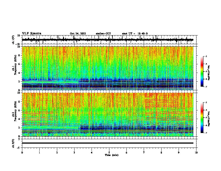Click the "ch.1(V)" waveform axis label
Viewport: 221px width, 171px height.
pos(13,40)
